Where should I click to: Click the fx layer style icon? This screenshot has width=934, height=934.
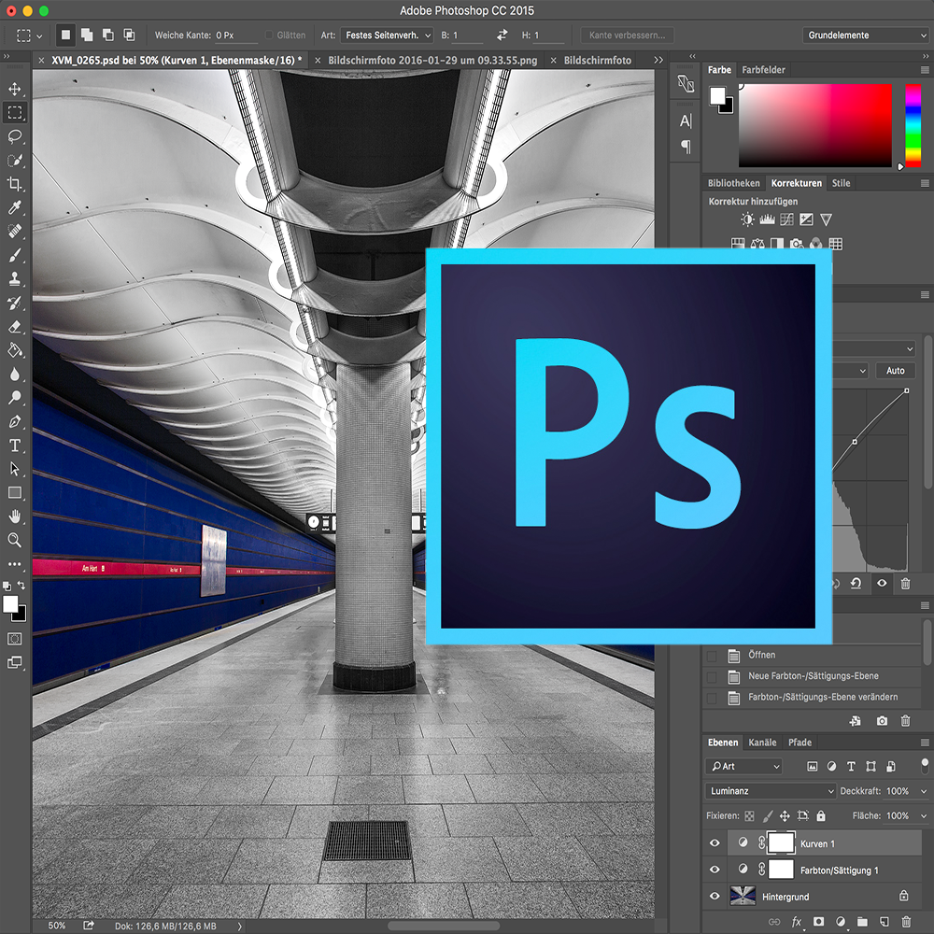tap(797, 922)
